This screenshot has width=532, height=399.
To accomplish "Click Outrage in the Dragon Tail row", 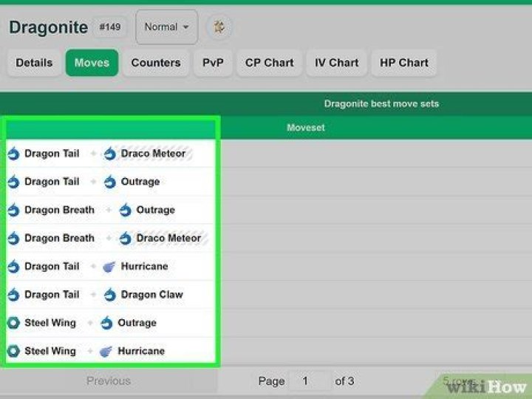I will pyautogui.click(x=140, y=182).
